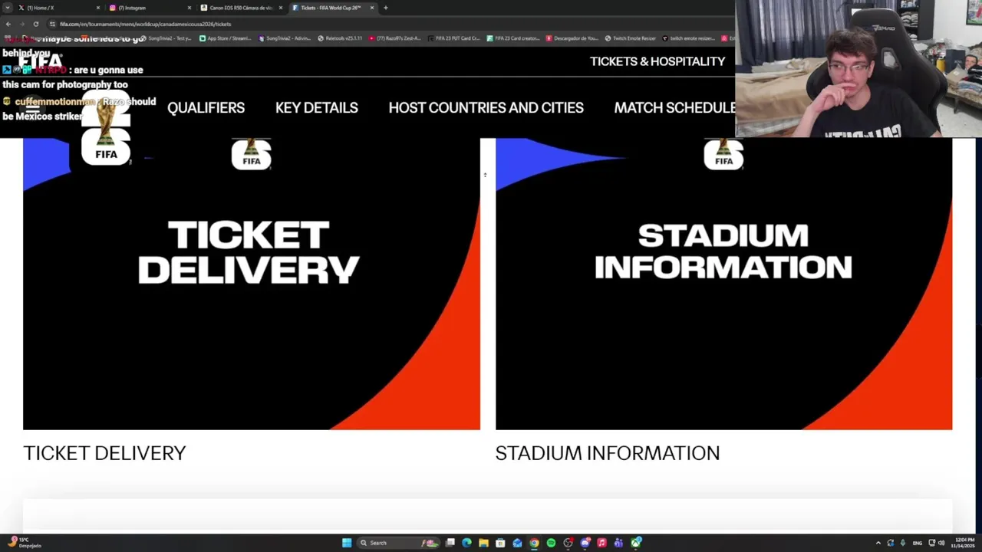
Task: Open Apple Music from the taskbar
Action: coord(601,543)
